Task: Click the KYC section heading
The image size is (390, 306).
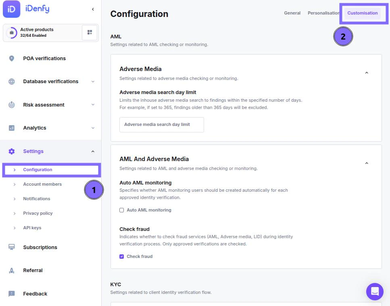Action: 116,284
